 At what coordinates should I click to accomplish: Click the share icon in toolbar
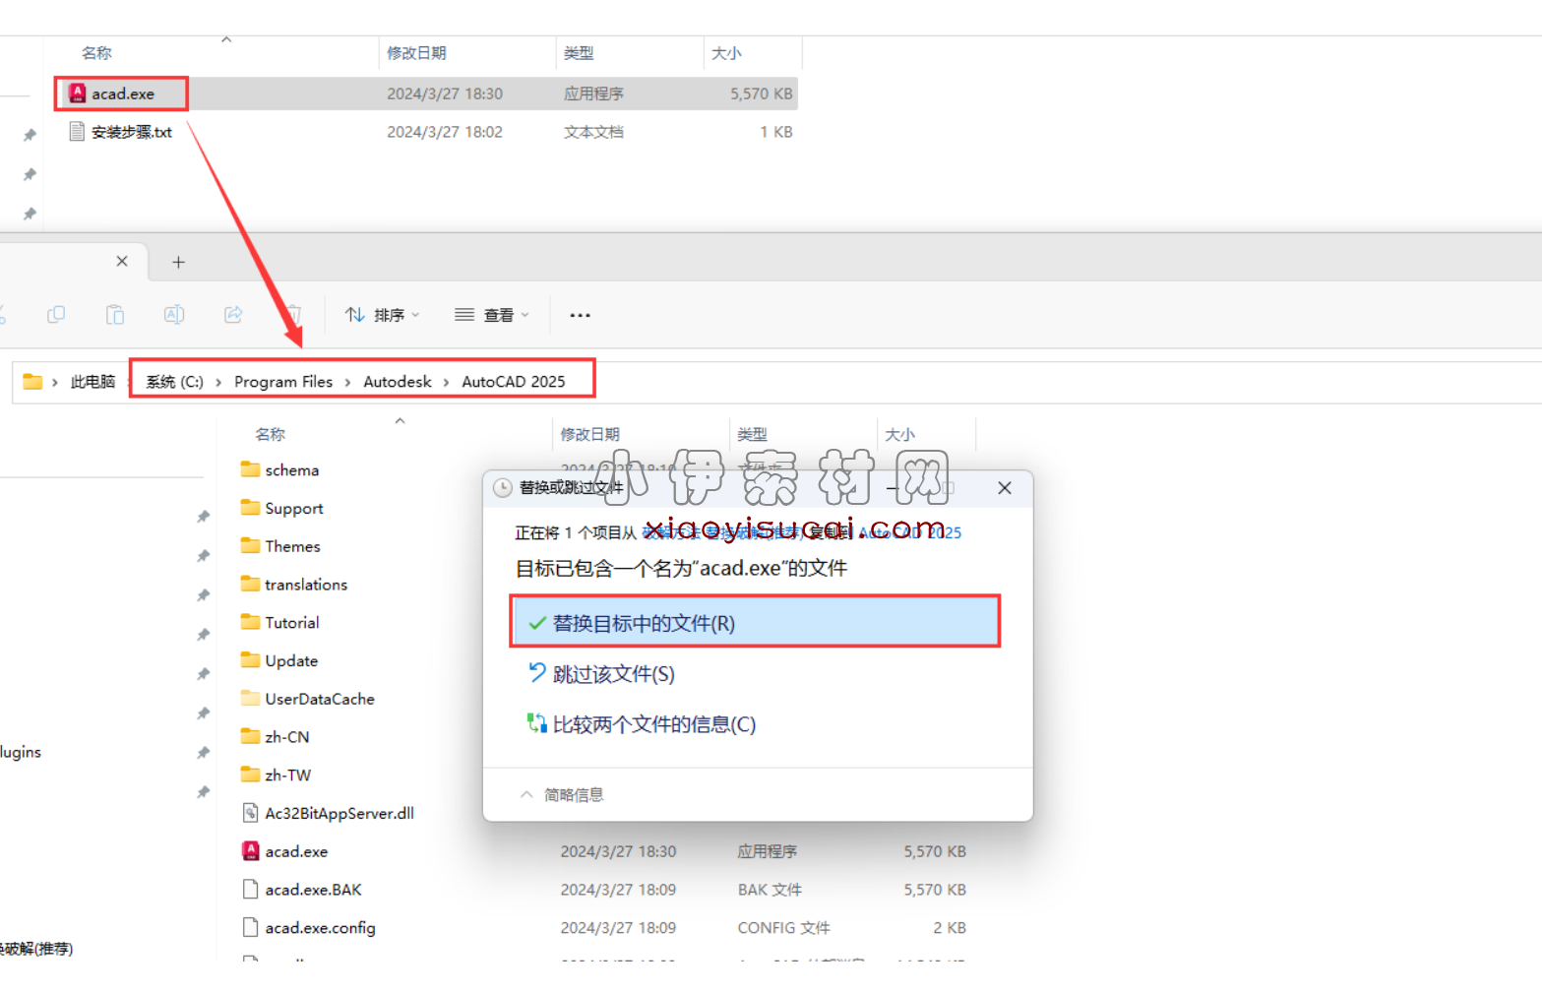[233, 315]
